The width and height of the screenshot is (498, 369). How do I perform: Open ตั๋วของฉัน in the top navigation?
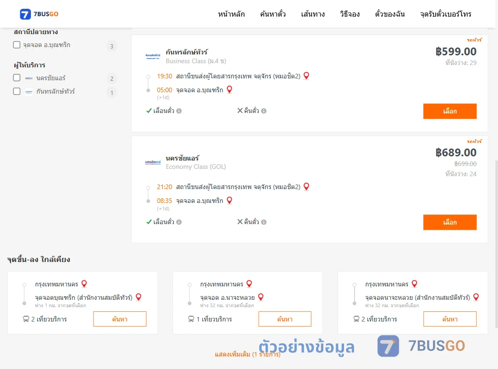click(x=390, y=14)
